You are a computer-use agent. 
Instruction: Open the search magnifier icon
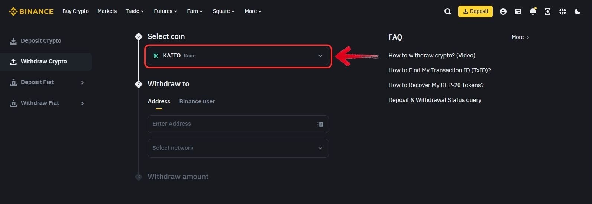(447, 11)
